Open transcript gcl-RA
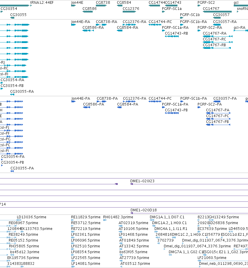 [x=240, y=28]
